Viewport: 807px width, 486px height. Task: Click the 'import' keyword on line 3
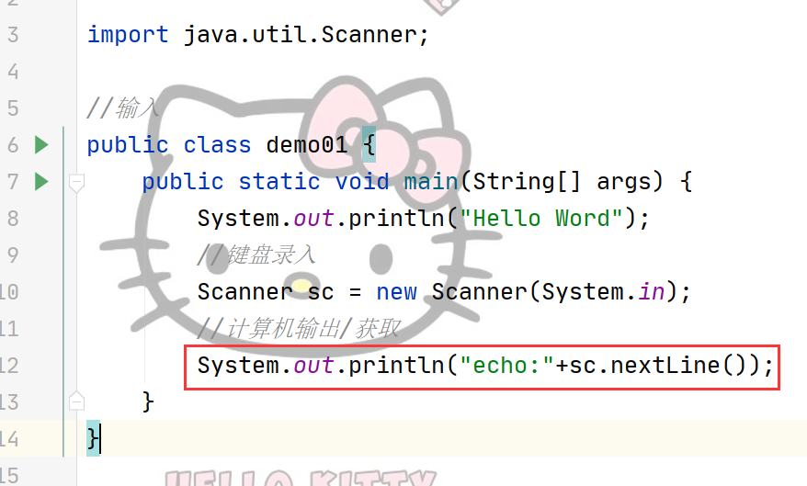pyautogui.click(x=128, y=35)
